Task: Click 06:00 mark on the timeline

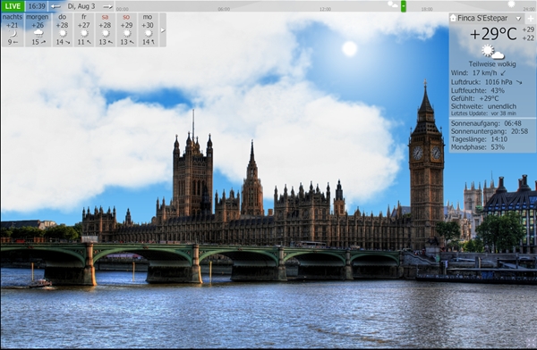Action: click(x=224, y=9)
